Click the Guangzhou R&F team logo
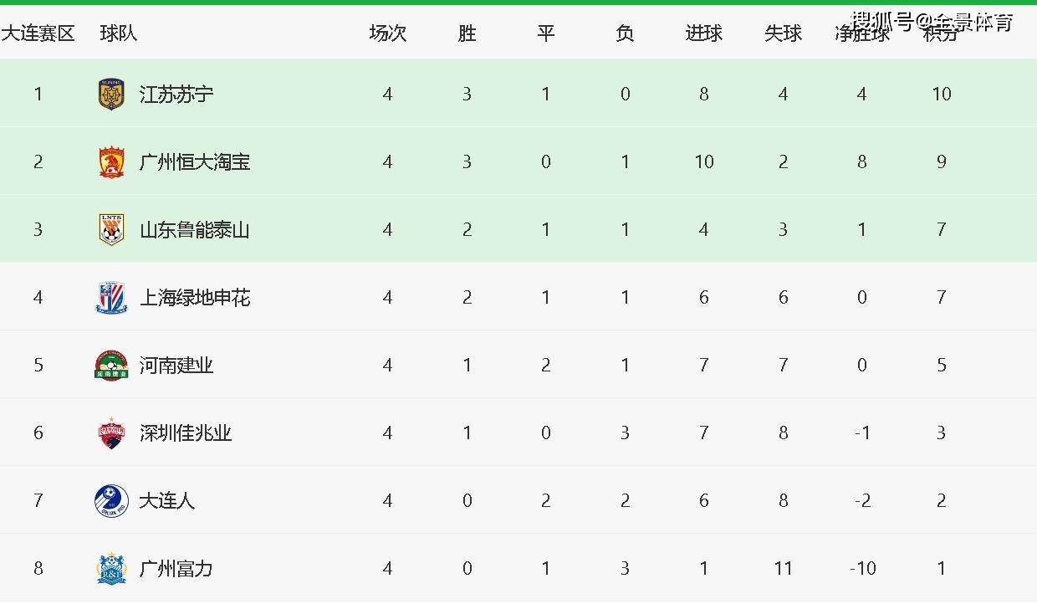 [x=111, y=569]
